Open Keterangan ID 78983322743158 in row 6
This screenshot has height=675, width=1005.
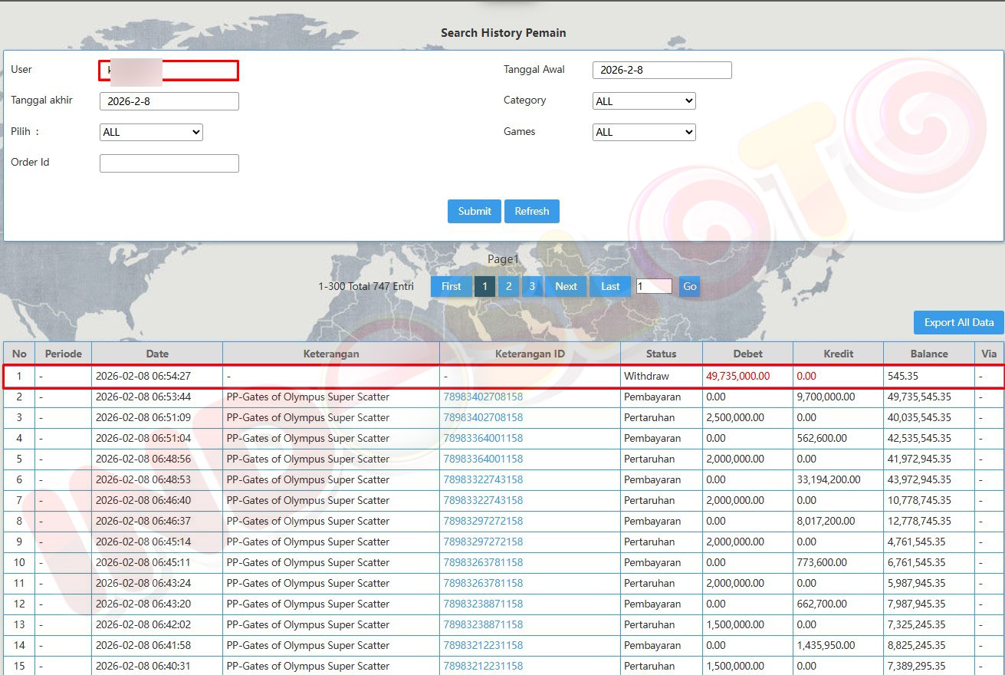click(483, 480)
